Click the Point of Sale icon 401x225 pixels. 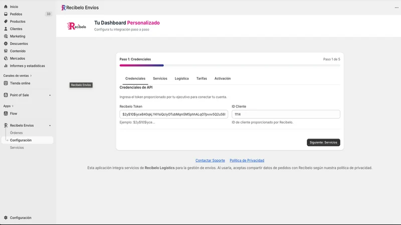[x=6, y=95]
